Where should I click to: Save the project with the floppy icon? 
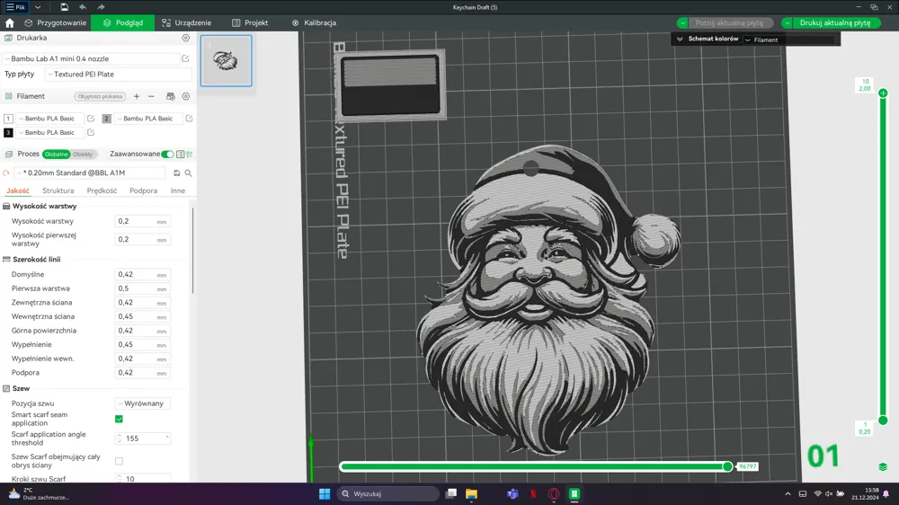(64, 7)
